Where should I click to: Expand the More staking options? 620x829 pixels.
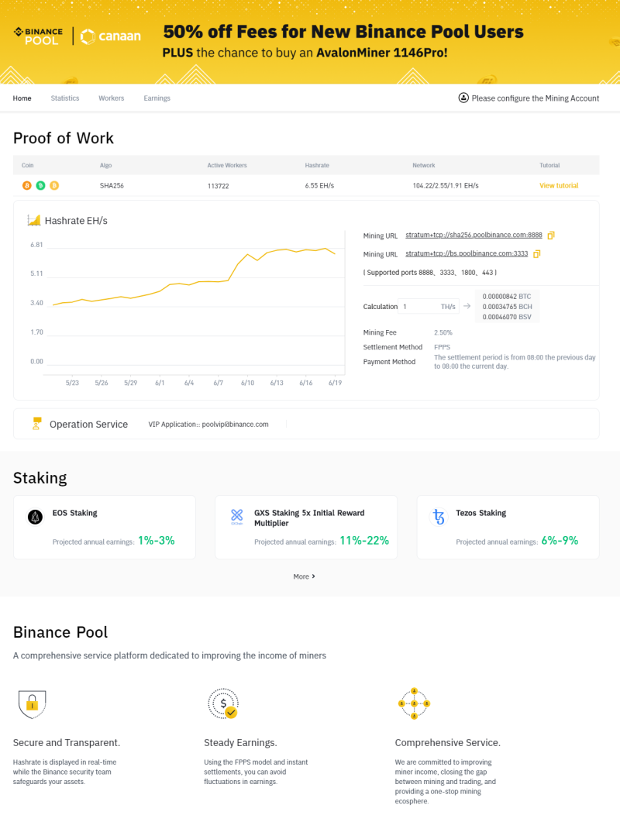pyautogui.click(x=304, y=576)
